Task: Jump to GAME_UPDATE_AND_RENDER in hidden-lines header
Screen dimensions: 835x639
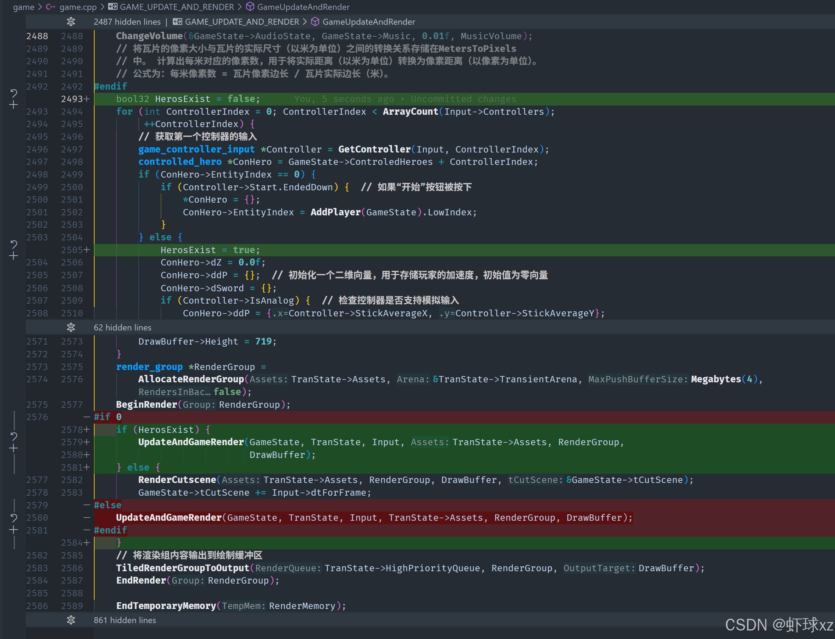Action: [241, 22]
